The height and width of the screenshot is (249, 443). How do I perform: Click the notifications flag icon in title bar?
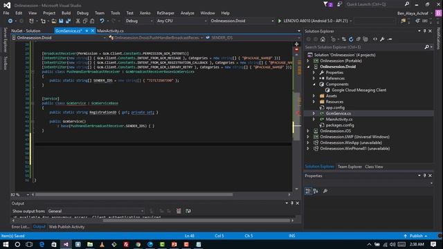(326, 4)
